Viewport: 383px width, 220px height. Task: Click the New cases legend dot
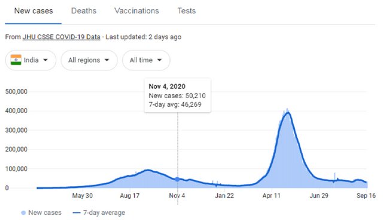(x=23, y=213)
